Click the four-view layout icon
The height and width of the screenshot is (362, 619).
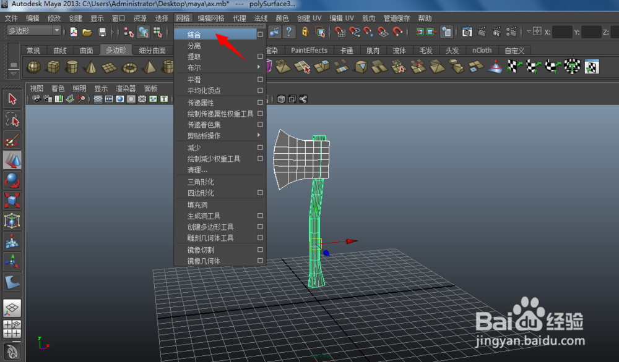12,329
